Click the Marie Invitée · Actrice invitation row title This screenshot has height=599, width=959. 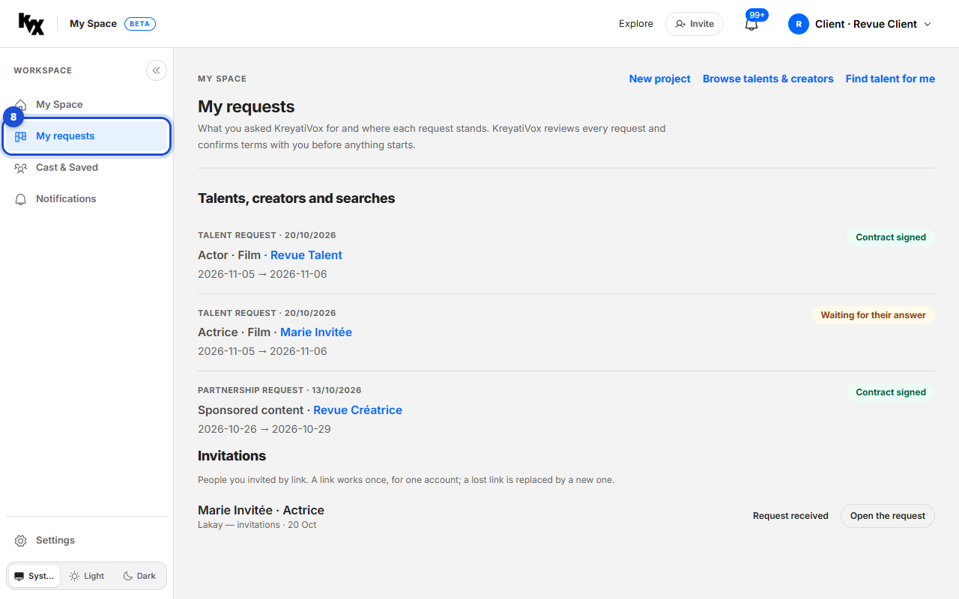click(x=261, y=511)
